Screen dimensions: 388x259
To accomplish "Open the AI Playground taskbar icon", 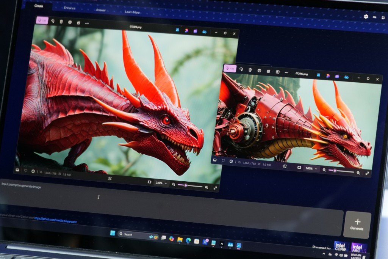I will tap(222, 244).
